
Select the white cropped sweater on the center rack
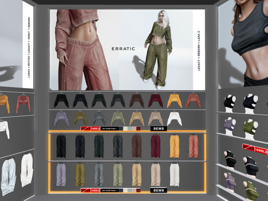tap(174, 119)
